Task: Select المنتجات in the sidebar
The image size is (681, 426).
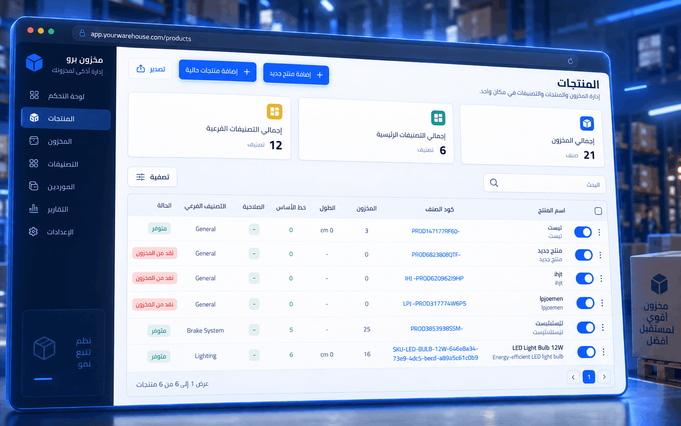Action: coord(66,119)
